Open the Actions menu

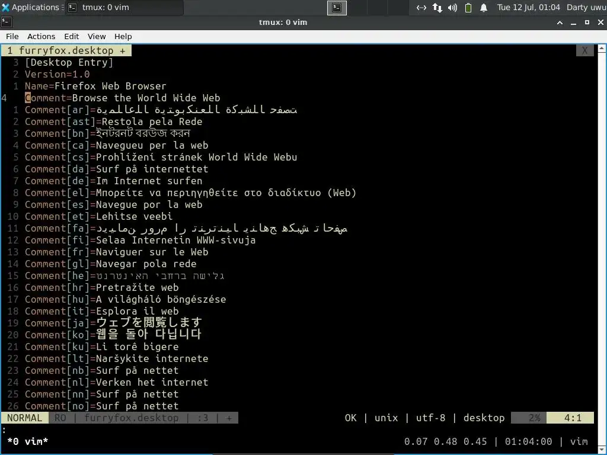point(41,36)
